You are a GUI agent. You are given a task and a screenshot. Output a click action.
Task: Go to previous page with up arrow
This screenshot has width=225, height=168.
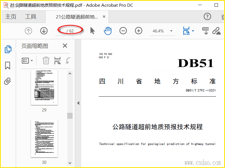coord(28,31)
